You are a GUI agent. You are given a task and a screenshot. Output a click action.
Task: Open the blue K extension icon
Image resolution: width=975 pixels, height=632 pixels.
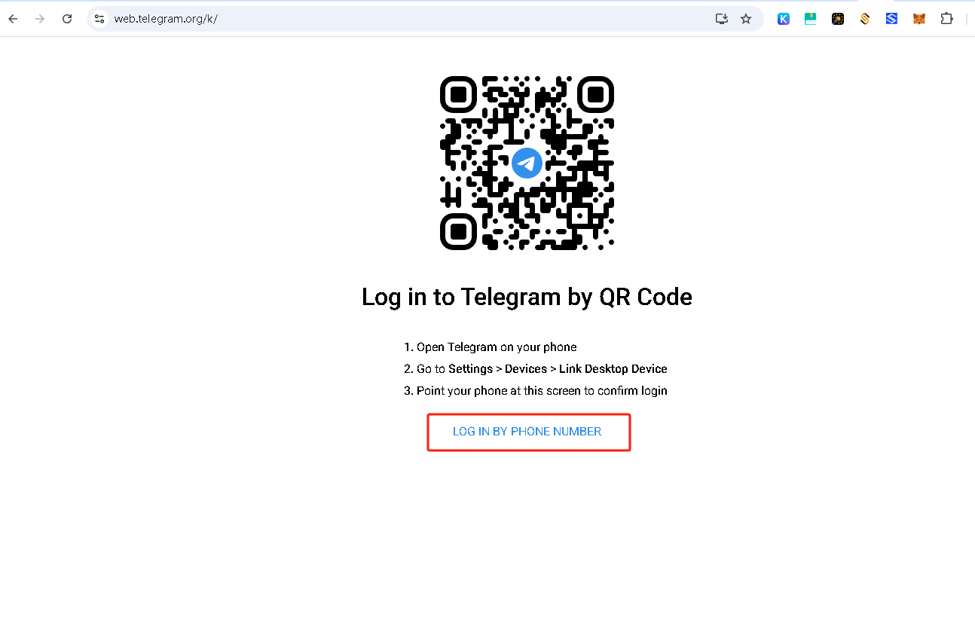[784, 19]
